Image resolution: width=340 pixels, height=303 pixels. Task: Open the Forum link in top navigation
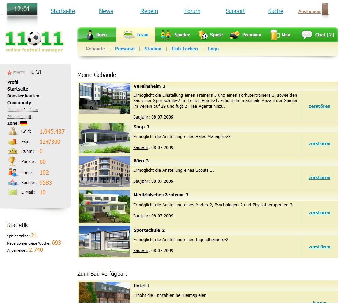pyautogui.click(x=192, y=11)
